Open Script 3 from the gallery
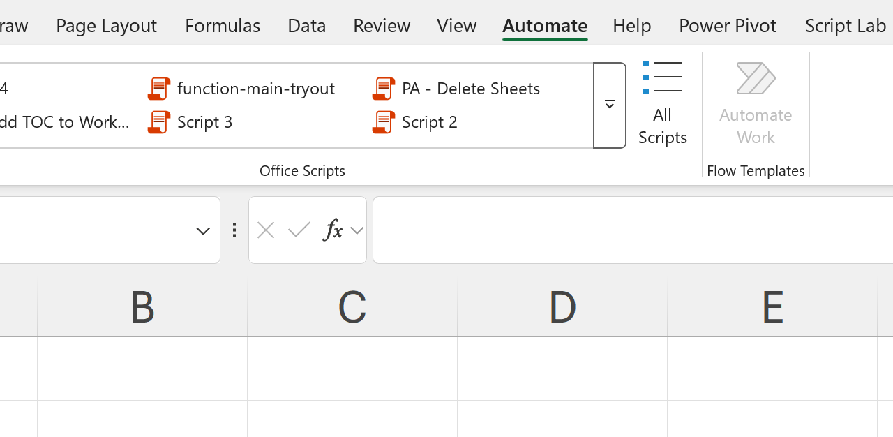 (x=204, y=122)
